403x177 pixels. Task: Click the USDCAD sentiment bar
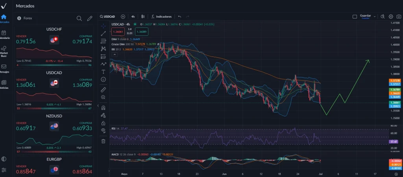[x=54, y=108]
